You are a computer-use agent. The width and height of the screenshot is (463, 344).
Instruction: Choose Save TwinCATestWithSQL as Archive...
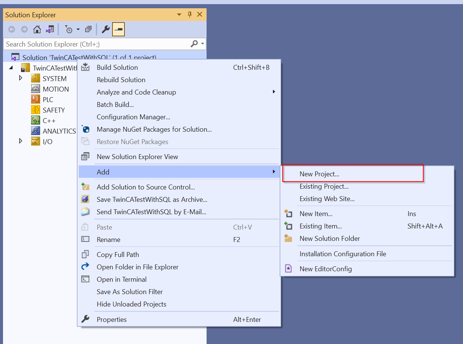[x=179, y=200]
